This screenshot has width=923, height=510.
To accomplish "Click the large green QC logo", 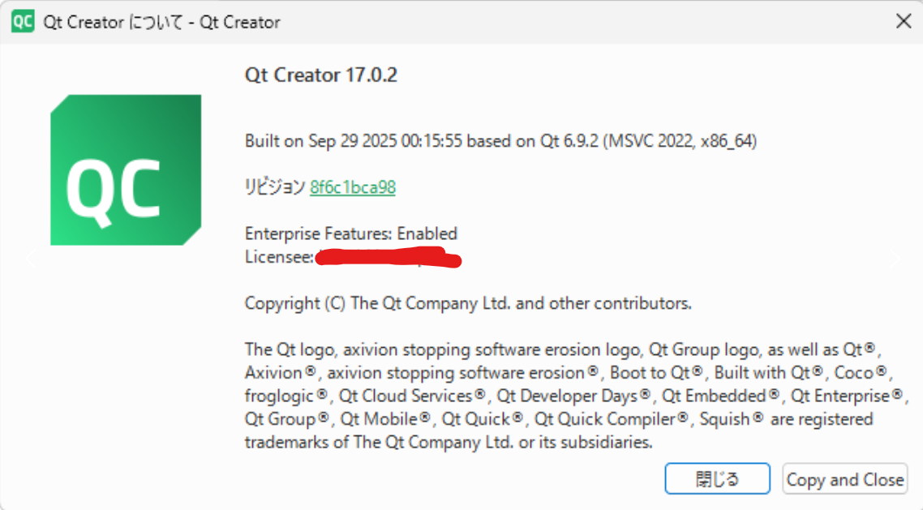I will click(126, 169).
